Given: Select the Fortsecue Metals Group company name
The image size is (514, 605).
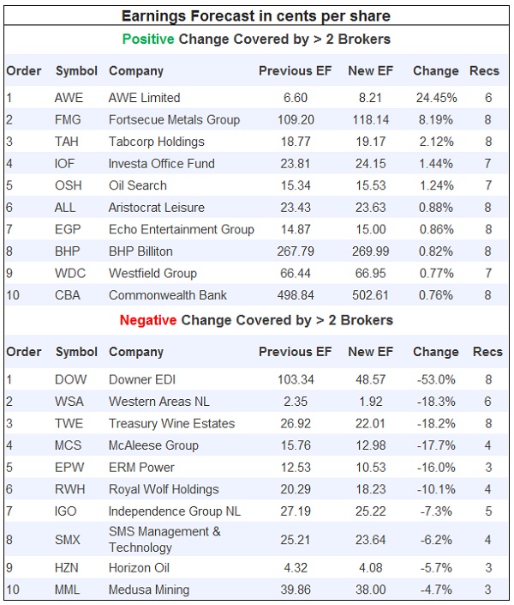Looking at the screenshot, I should click(x=174, y=120).
